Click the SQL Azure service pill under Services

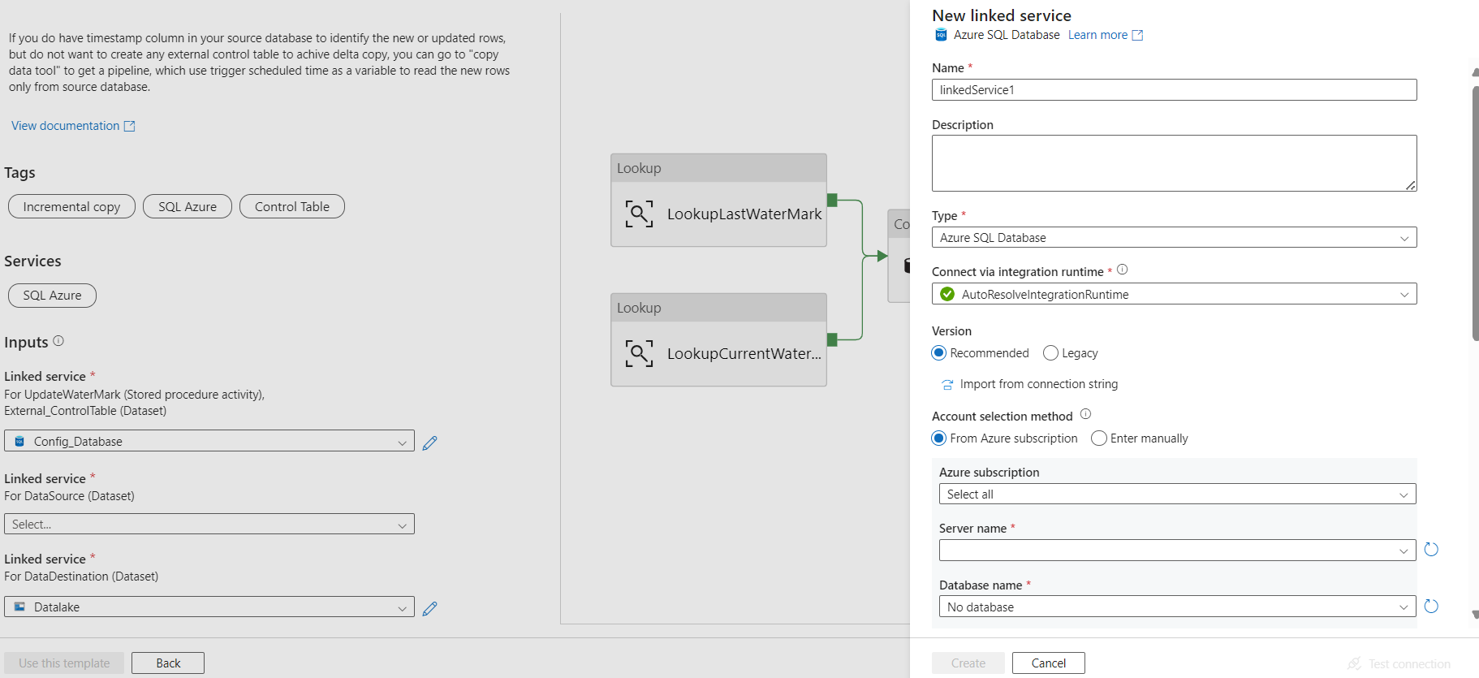[52, 296]
